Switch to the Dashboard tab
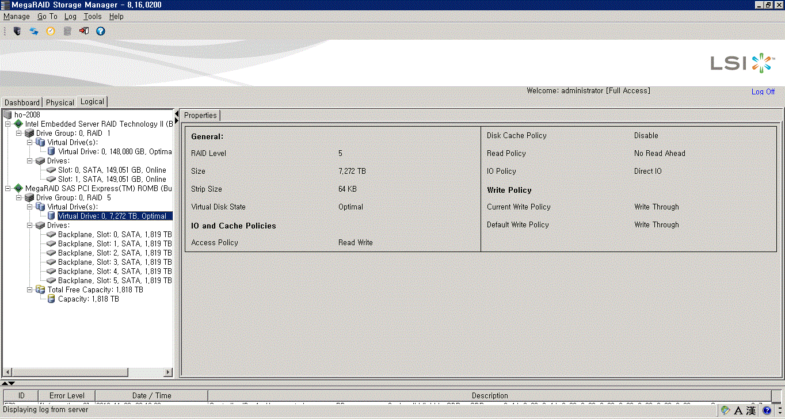This screenshot has height=419, width=785. point(22,102)
